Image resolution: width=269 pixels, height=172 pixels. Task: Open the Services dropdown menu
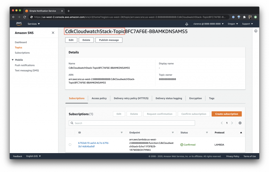[34, 24]
